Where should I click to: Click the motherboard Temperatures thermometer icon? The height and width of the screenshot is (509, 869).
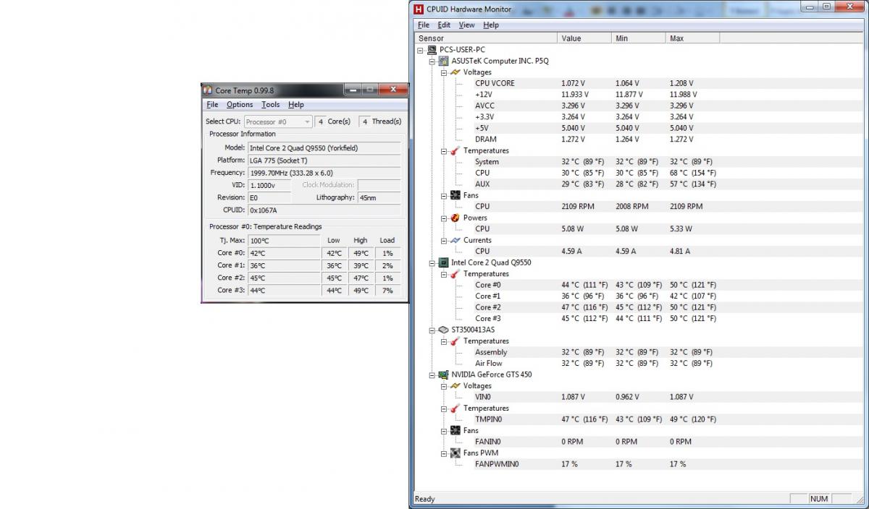456,150
